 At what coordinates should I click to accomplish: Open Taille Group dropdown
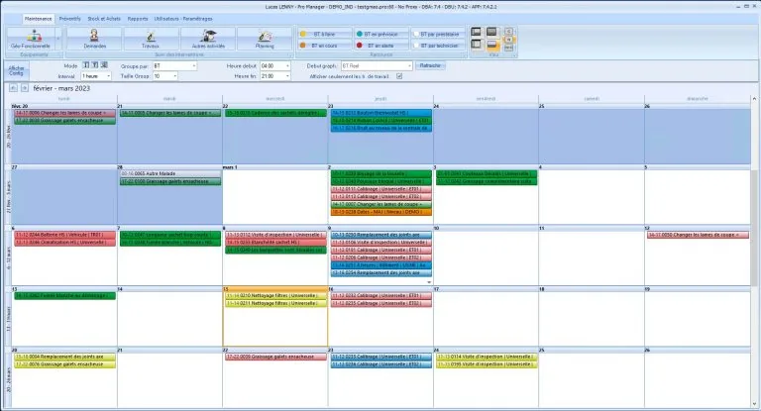(x=165, y=76)
